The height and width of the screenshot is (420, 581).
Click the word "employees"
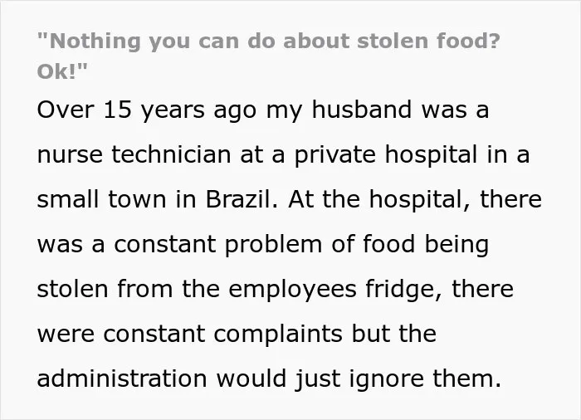click(x=292, y=290)
